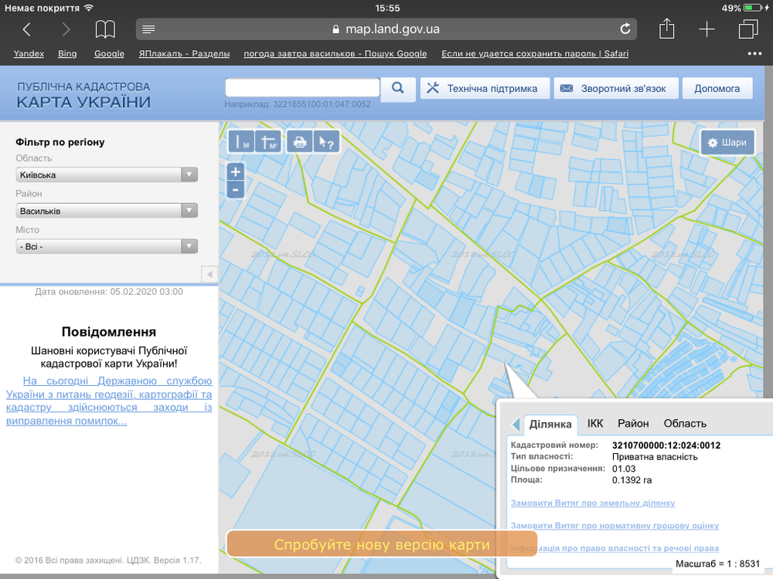Open the Область dropdown

107,174
